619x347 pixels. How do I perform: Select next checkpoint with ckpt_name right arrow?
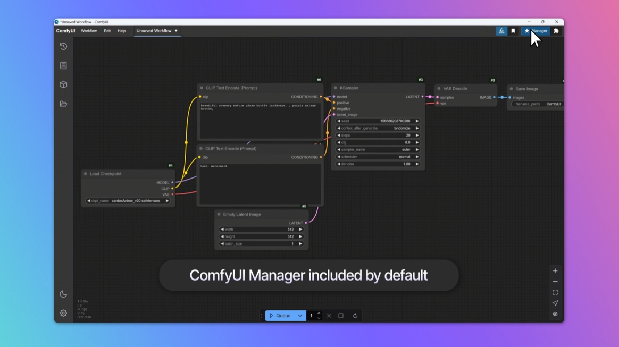[167, 201]
